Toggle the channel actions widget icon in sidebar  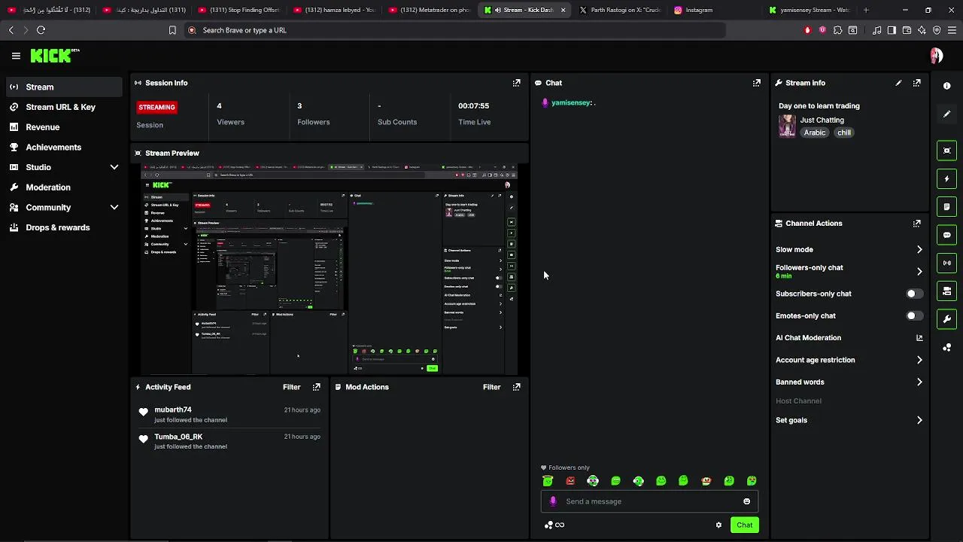click(x=946, y=291)
